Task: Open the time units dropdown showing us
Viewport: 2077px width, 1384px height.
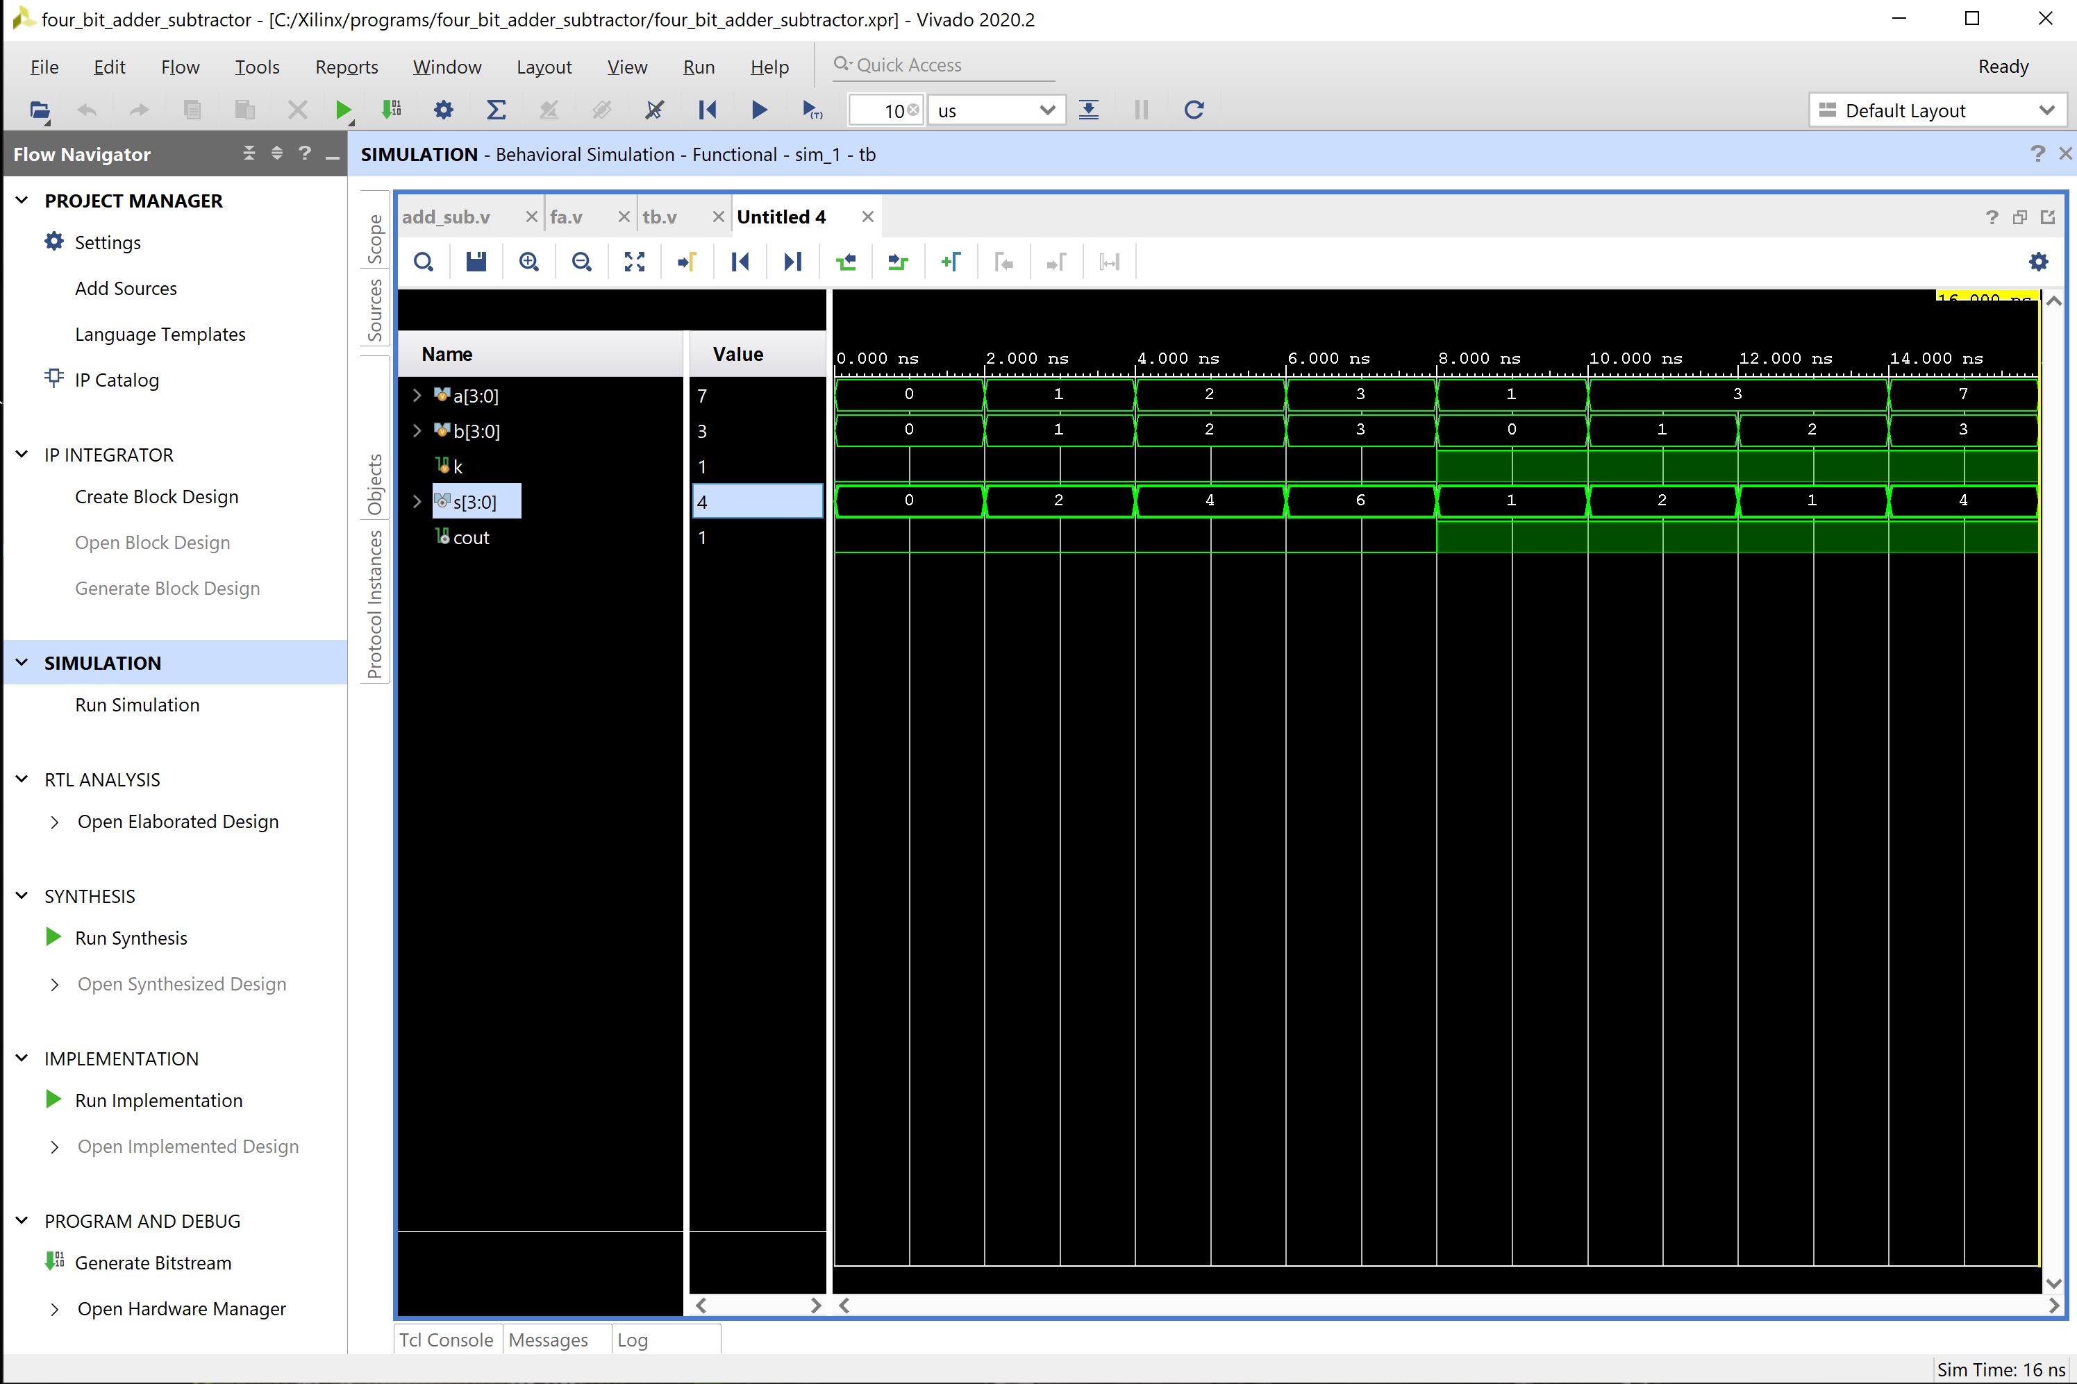Action: [1047, 110]
